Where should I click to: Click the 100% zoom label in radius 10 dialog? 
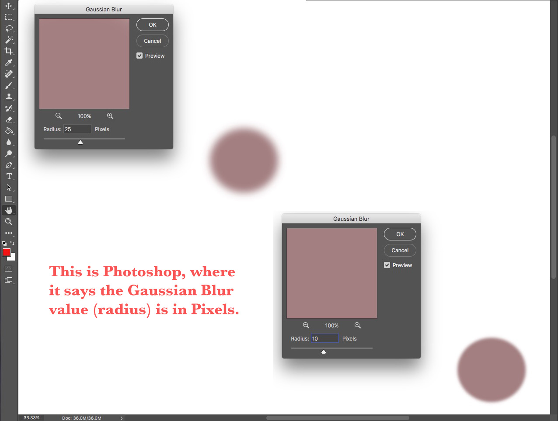tap(332, 326)
